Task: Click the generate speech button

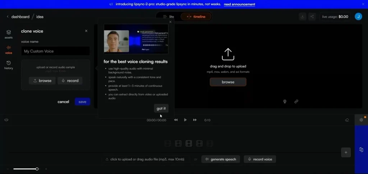Action: point(221,159)
